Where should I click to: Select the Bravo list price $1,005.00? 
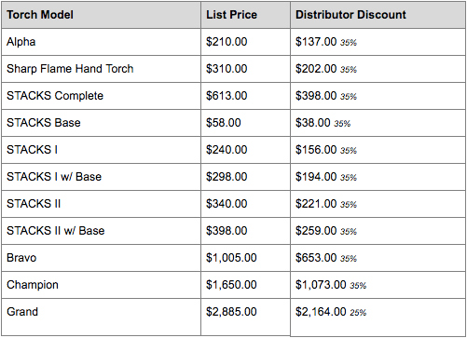(231, 258)
